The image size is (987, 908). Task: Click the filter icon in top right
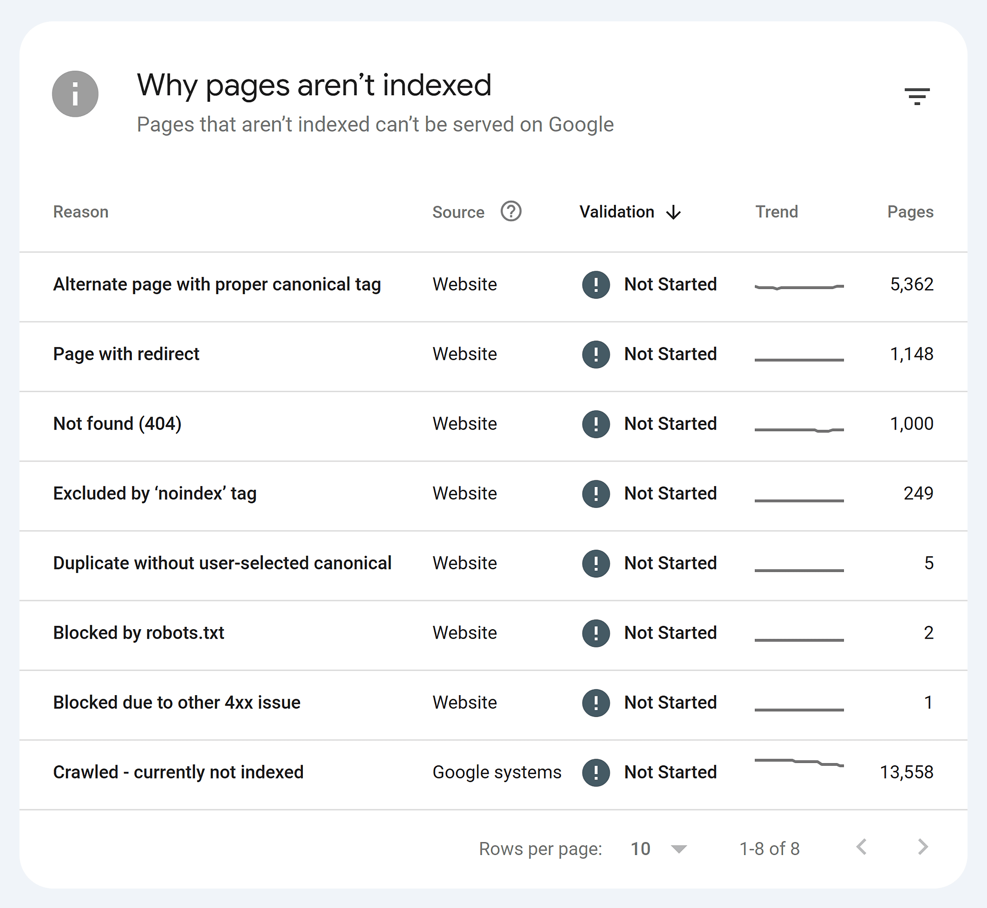pyautogui.click(x=918, y=97)
